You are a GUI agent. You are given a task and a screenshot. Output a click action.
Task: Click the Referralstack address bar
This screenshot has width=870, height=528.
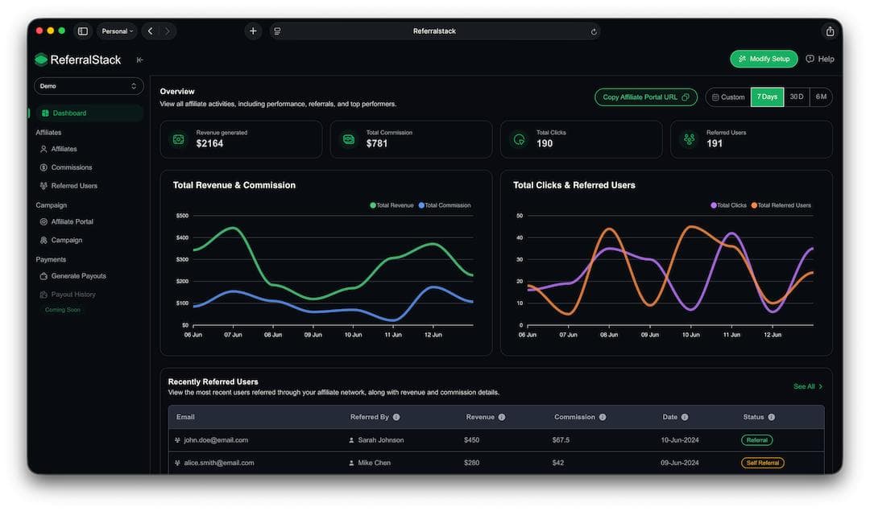pyautogui.click(x=434, y=31)
